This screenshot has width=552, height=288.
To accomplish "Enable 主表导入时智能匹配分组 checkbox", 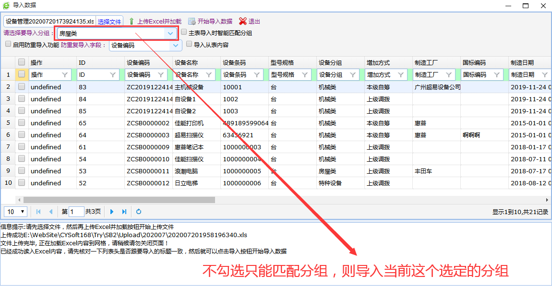I will [184, 32].
